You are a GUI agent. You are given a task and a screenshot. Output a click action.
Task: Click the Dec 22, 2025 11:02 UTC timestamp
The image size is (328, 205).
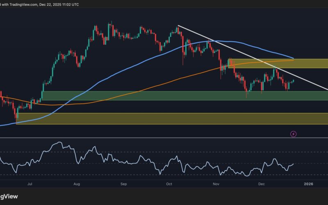[x=61, y=4]
